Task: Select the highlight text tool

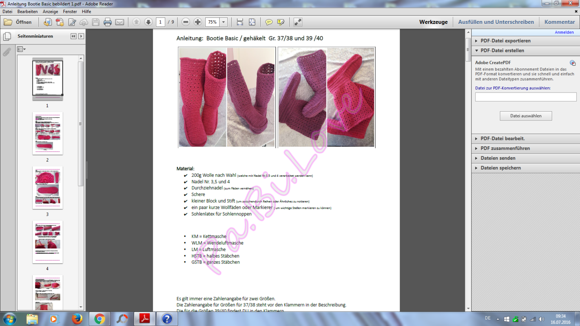Action: click(x=281, y=22)
